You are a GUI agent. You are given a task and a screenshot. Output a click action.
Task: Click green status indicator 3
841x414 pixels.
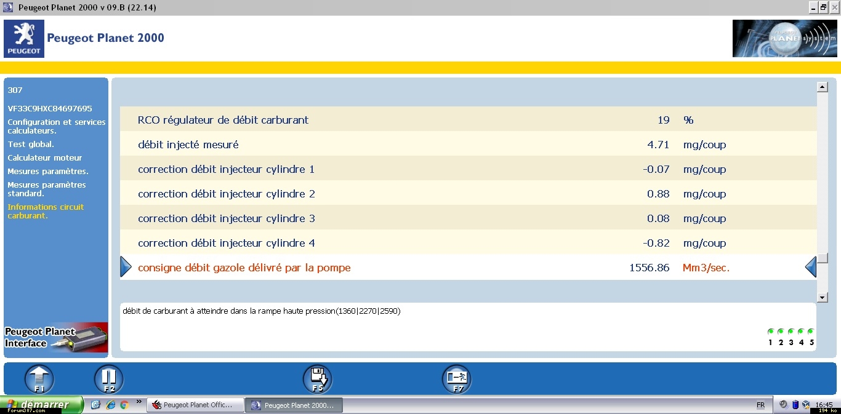click(791, 332)
